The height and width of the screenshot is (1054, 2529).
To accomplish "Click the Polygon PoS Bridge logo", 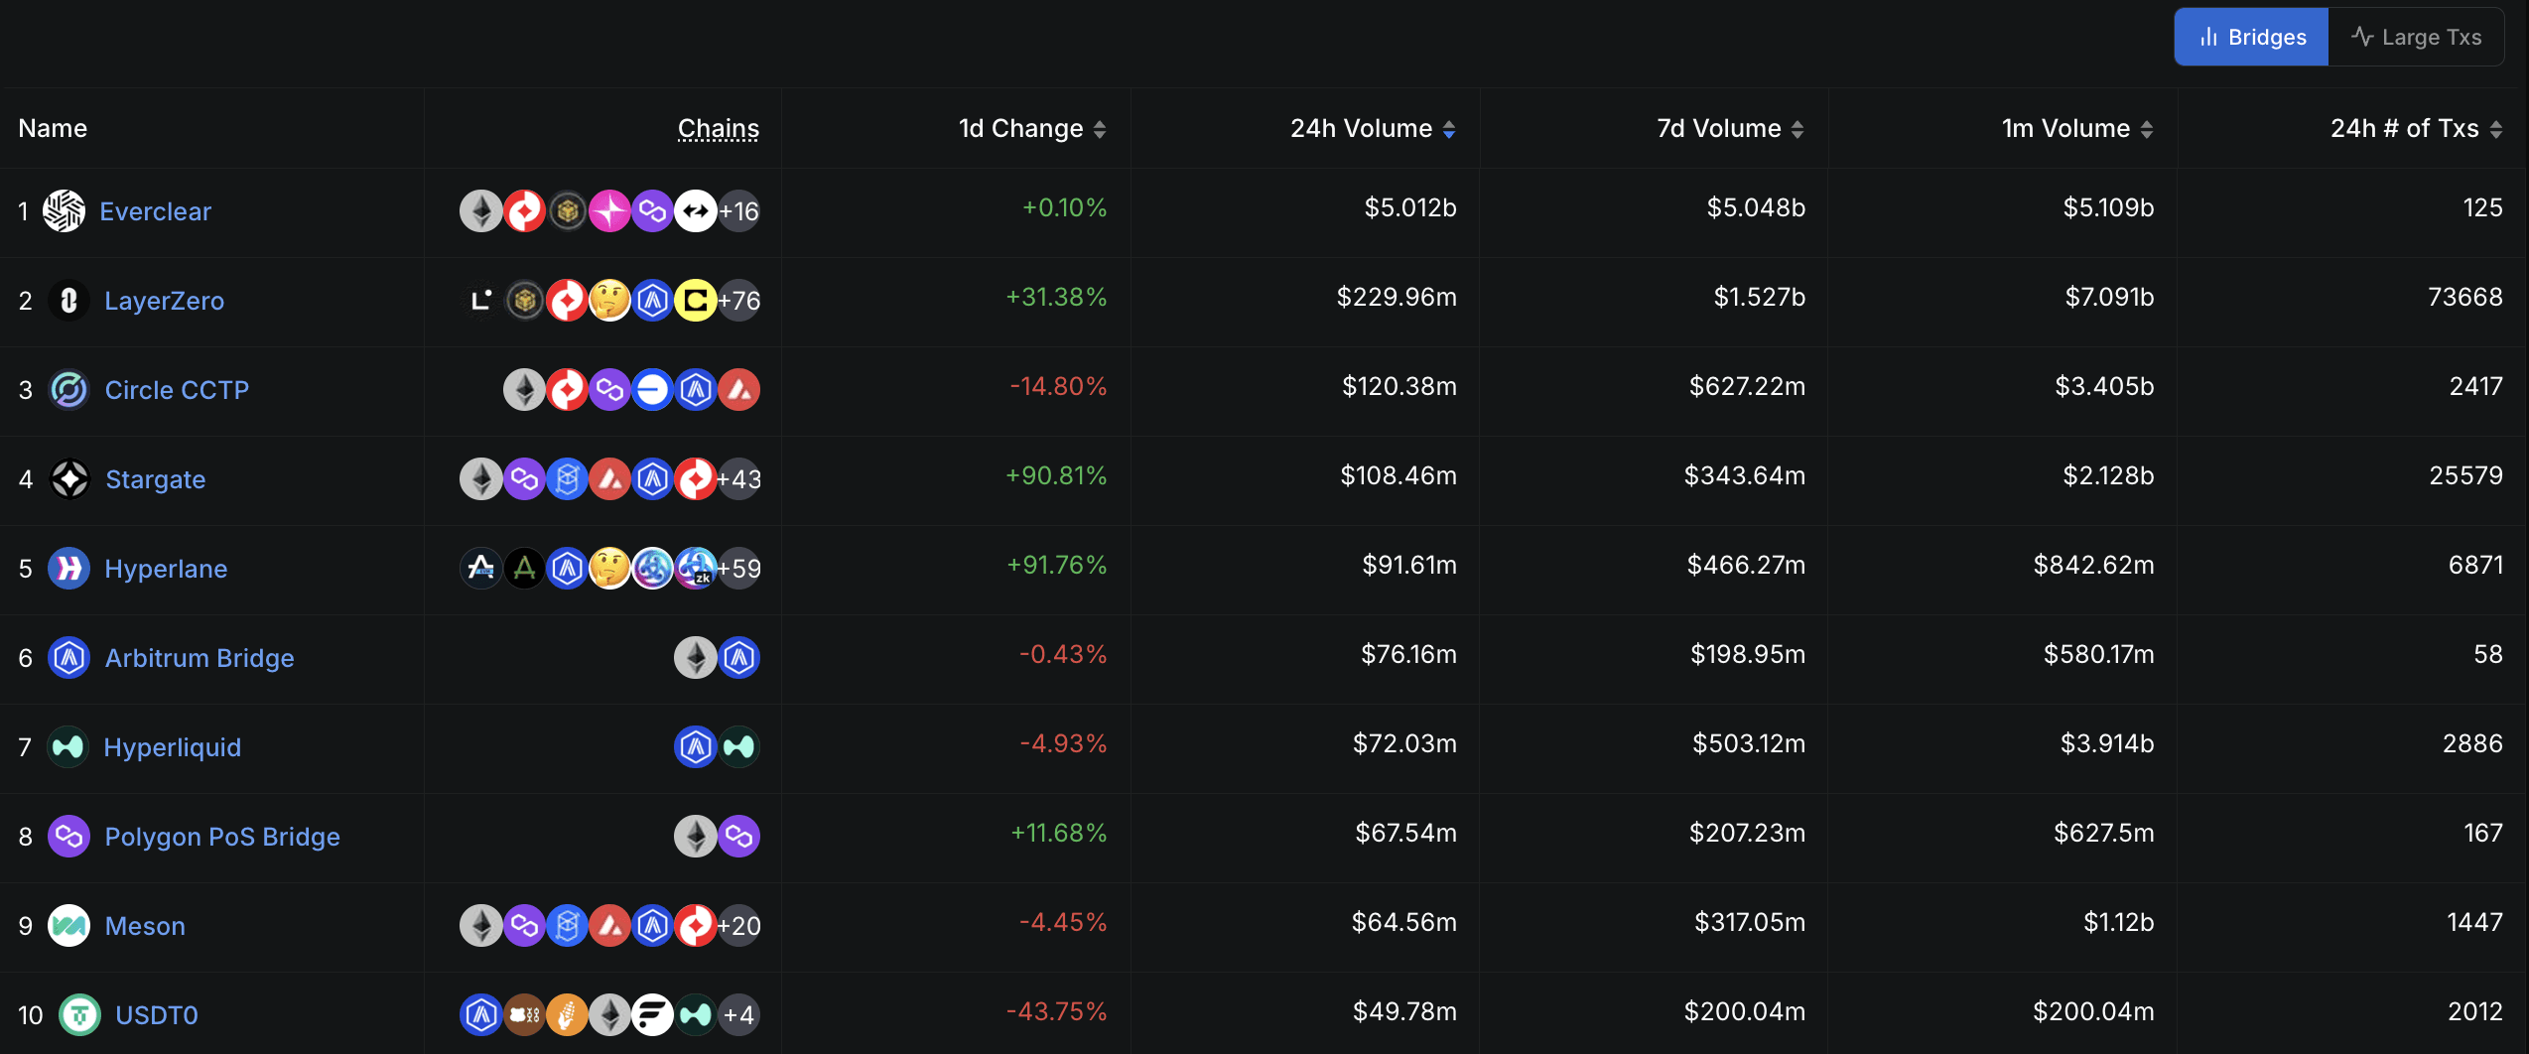I will coord(68,836).
